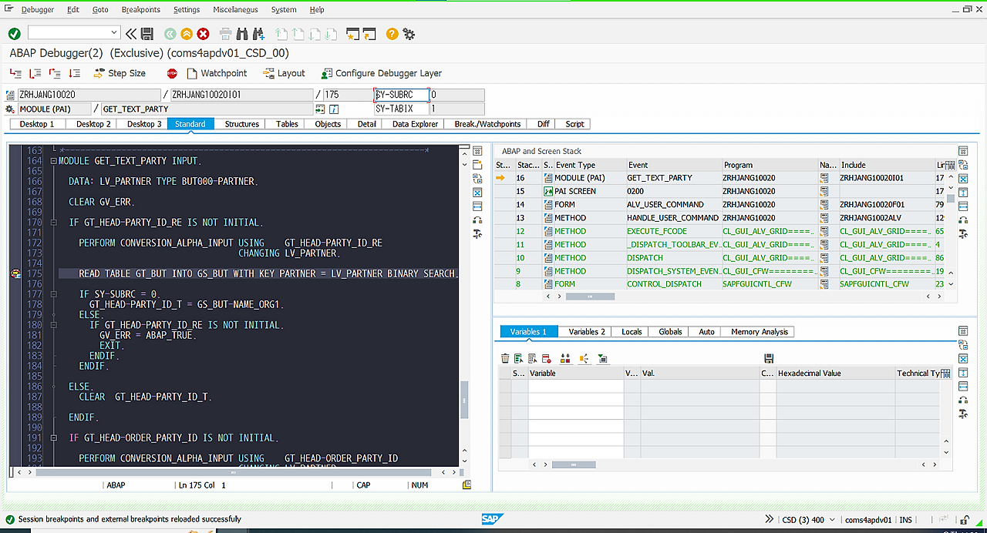Click the Execute step-over debug icon
This screenshot has width=987, height=533.
pyautogui.click(x=35, y=73)
